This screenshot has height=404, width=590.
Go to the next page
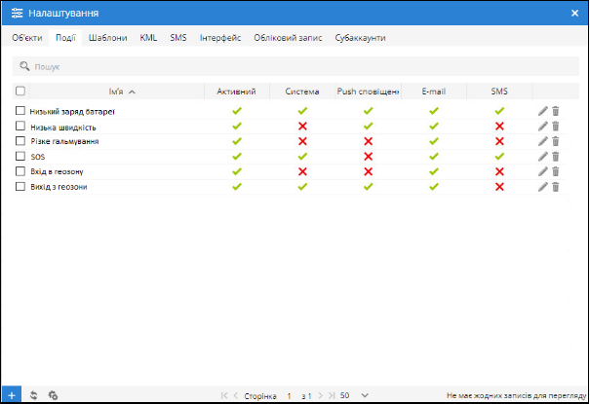(x=320, y=395)
